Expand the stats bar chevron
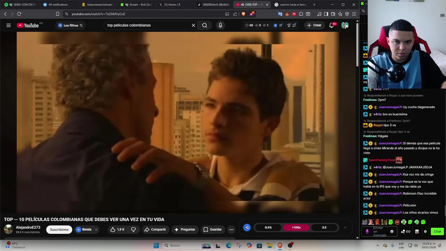This screenshot has width=446, height=251. (x=345, y=227)
